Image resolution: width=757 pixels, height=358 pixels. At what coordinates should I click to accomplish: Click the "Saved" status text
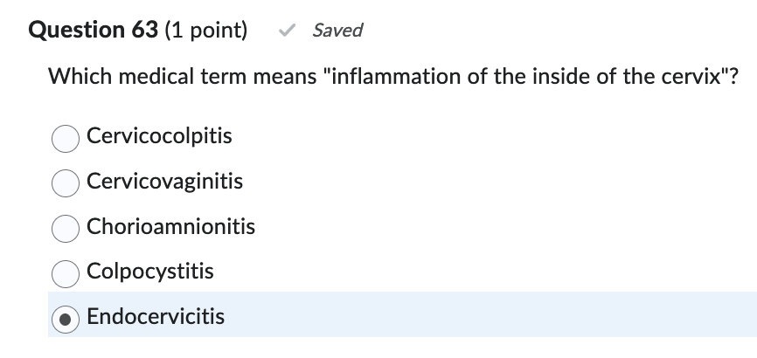click(x=337, y=31)
